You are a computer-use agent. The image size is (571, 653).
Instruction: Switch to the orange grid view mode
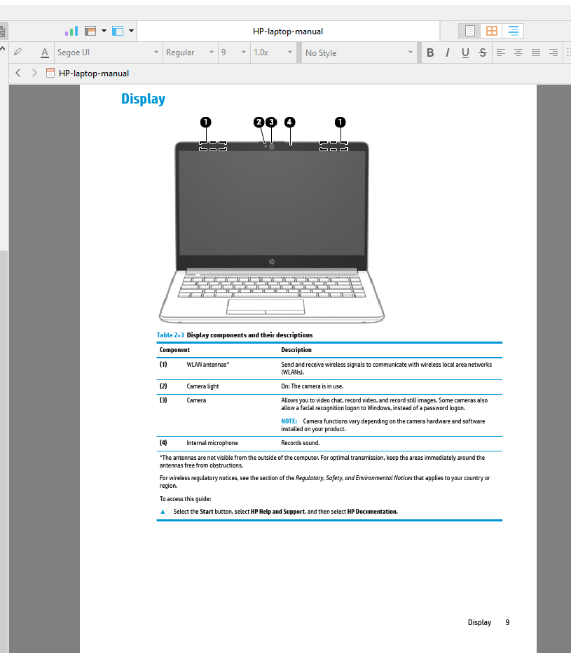pyautogui.click(x=491, y=31)
